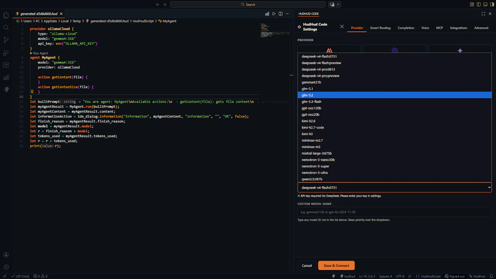496x279 pixels.
Task: Click the AppData breadcrumb
Action: 50,21
